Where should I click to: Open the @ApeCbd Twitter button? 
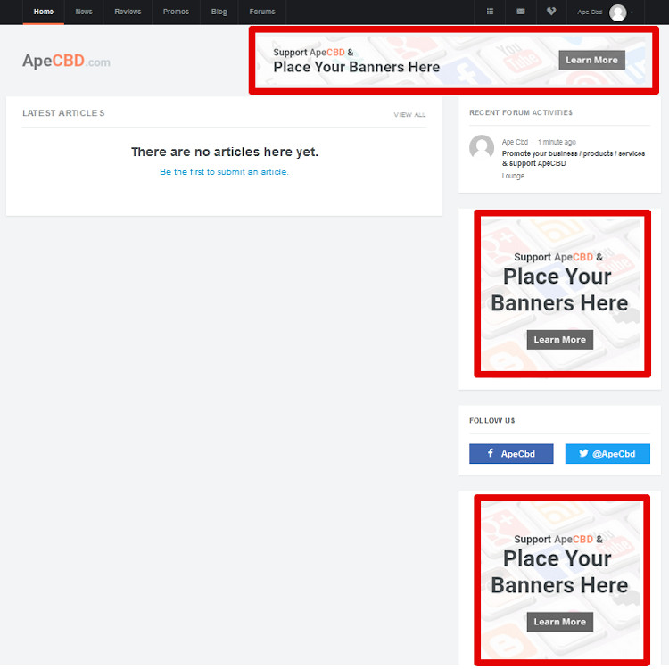click(x=607, y=454)
